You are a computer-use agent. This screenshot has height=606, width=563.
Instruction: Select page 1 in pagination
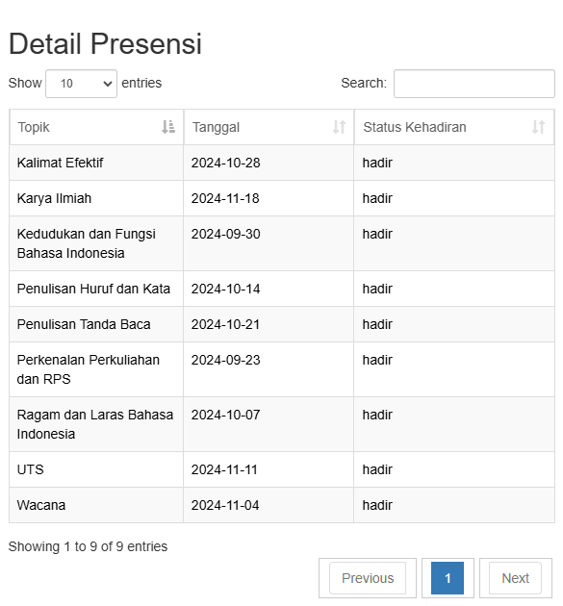tap(448, 578)
